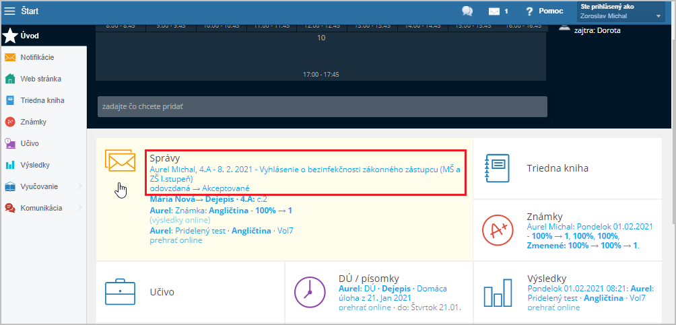The image size is (676, 325).
Task: Click the Notifikácie envelope sidebar icon
Action: tap(10, 57)
